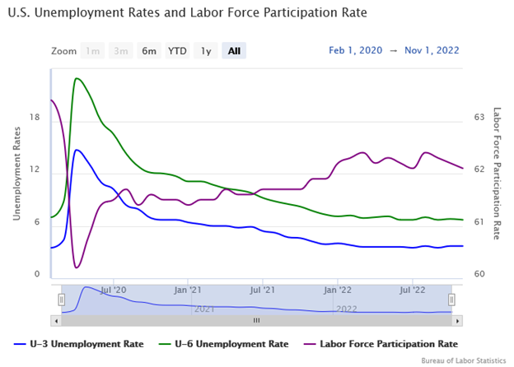Select the YTD zoom range
The width and height of the screenshot is (514, 367).
pyautogui.click(x=177, y=51)
